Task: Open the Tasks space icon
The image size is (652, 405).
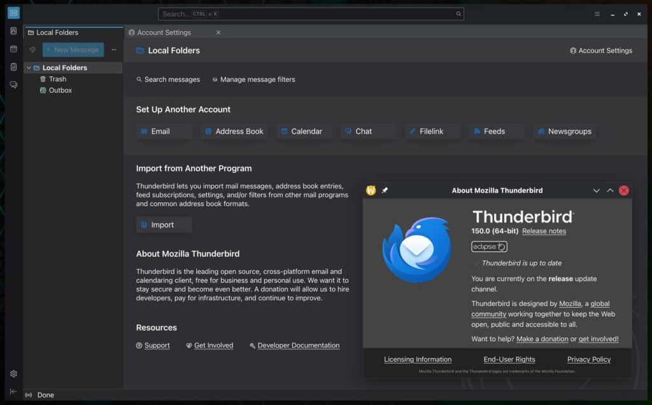Action: 13,67
